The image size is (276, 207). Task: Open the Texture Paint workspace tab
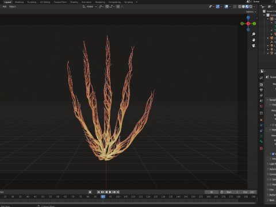pyautogui.click(x=60, y=2)
